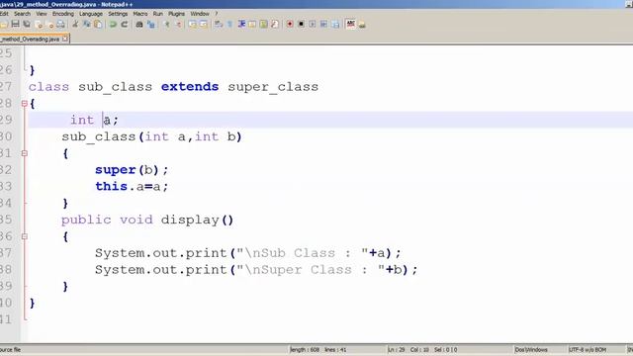The image size is (633, 356).
Task: Click the 'this' keyword in this.a=a;
Action: pos(111,187)
